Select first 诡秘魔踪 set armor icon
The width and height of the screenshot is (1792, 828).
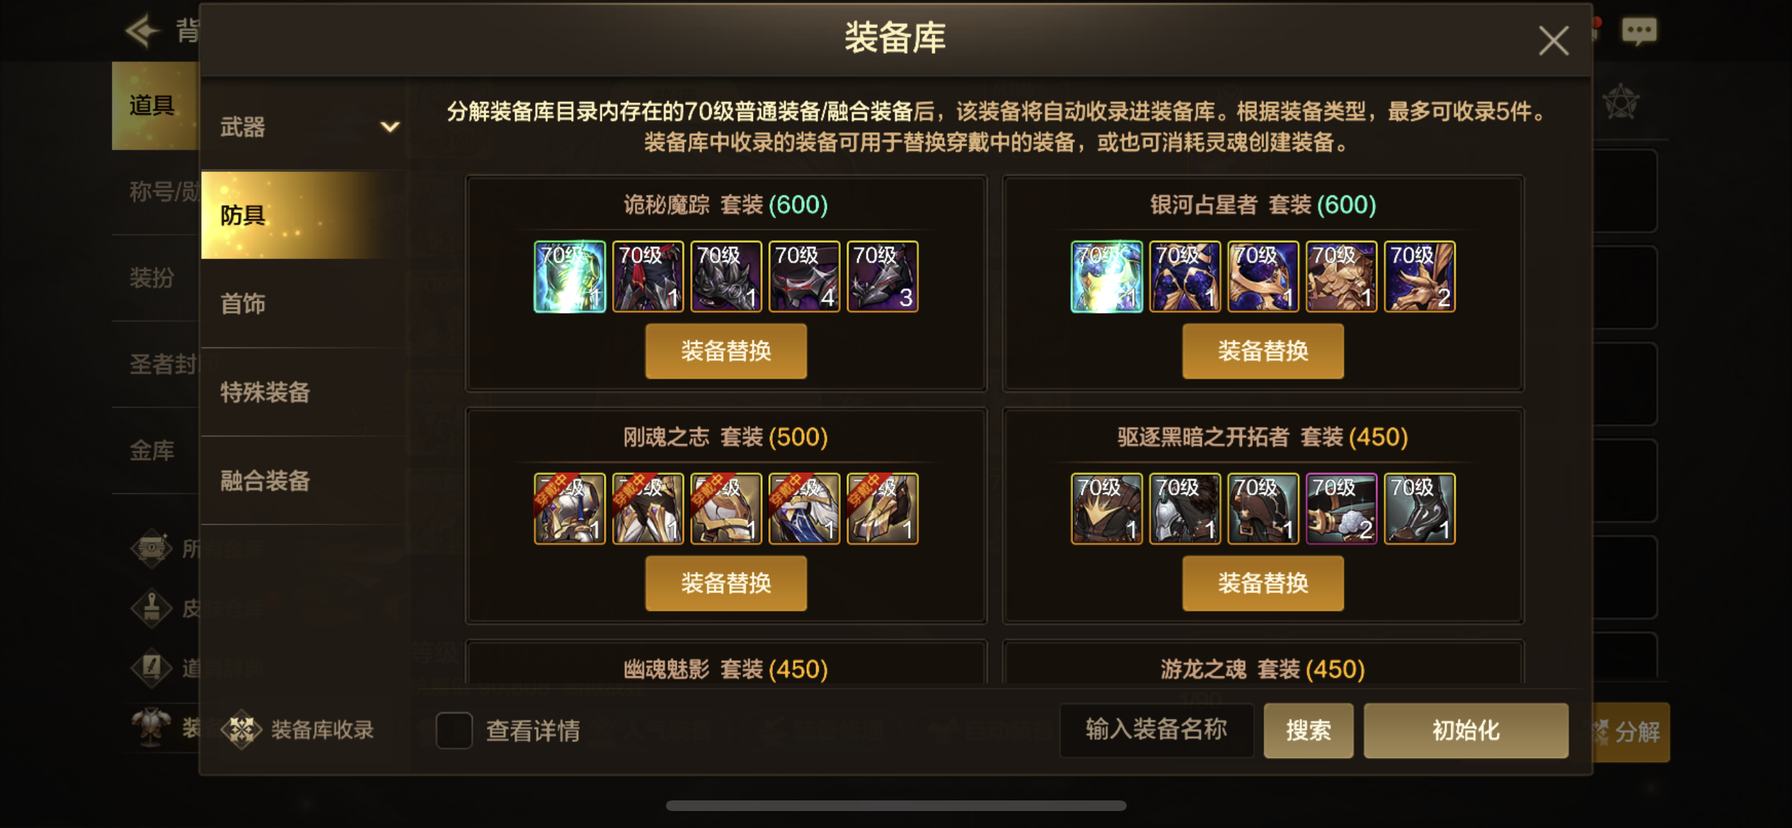[570, 276]
